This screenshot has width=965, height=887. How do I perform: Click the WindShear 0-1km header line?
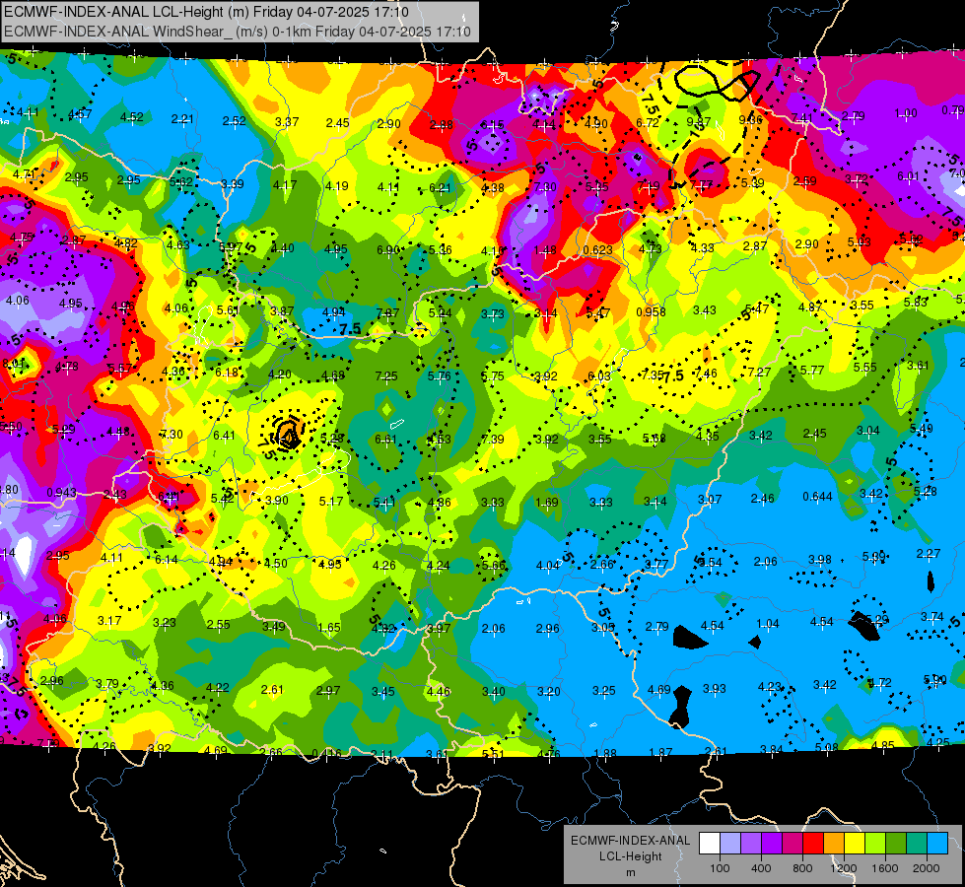[x=237, y=32]
